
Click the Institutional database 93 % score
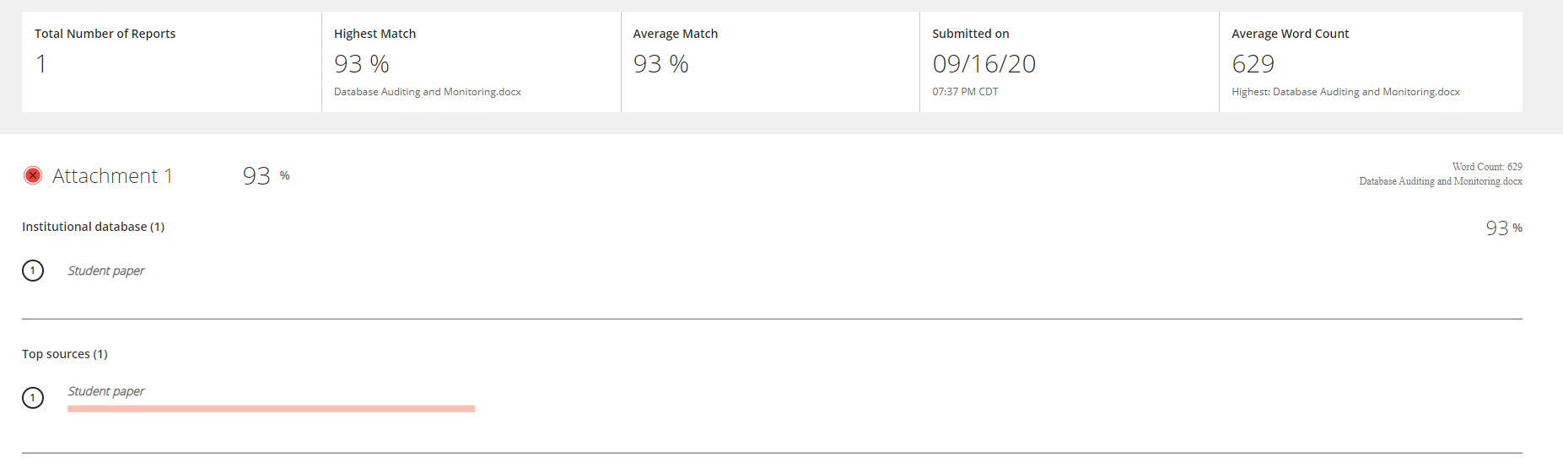tap(1504, 228)
